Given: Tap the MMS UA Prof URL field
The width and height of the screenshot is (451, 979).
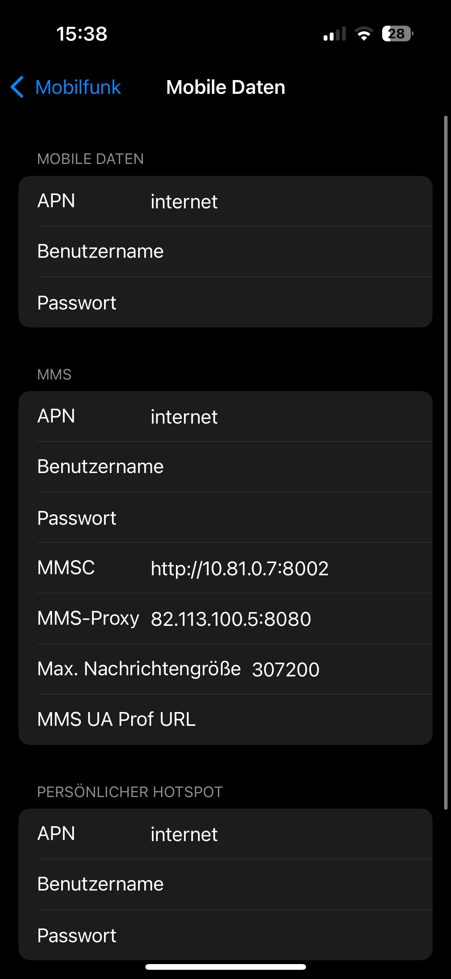Looking at the screenshot, I should pyautogui.click(x=306, y=719).
